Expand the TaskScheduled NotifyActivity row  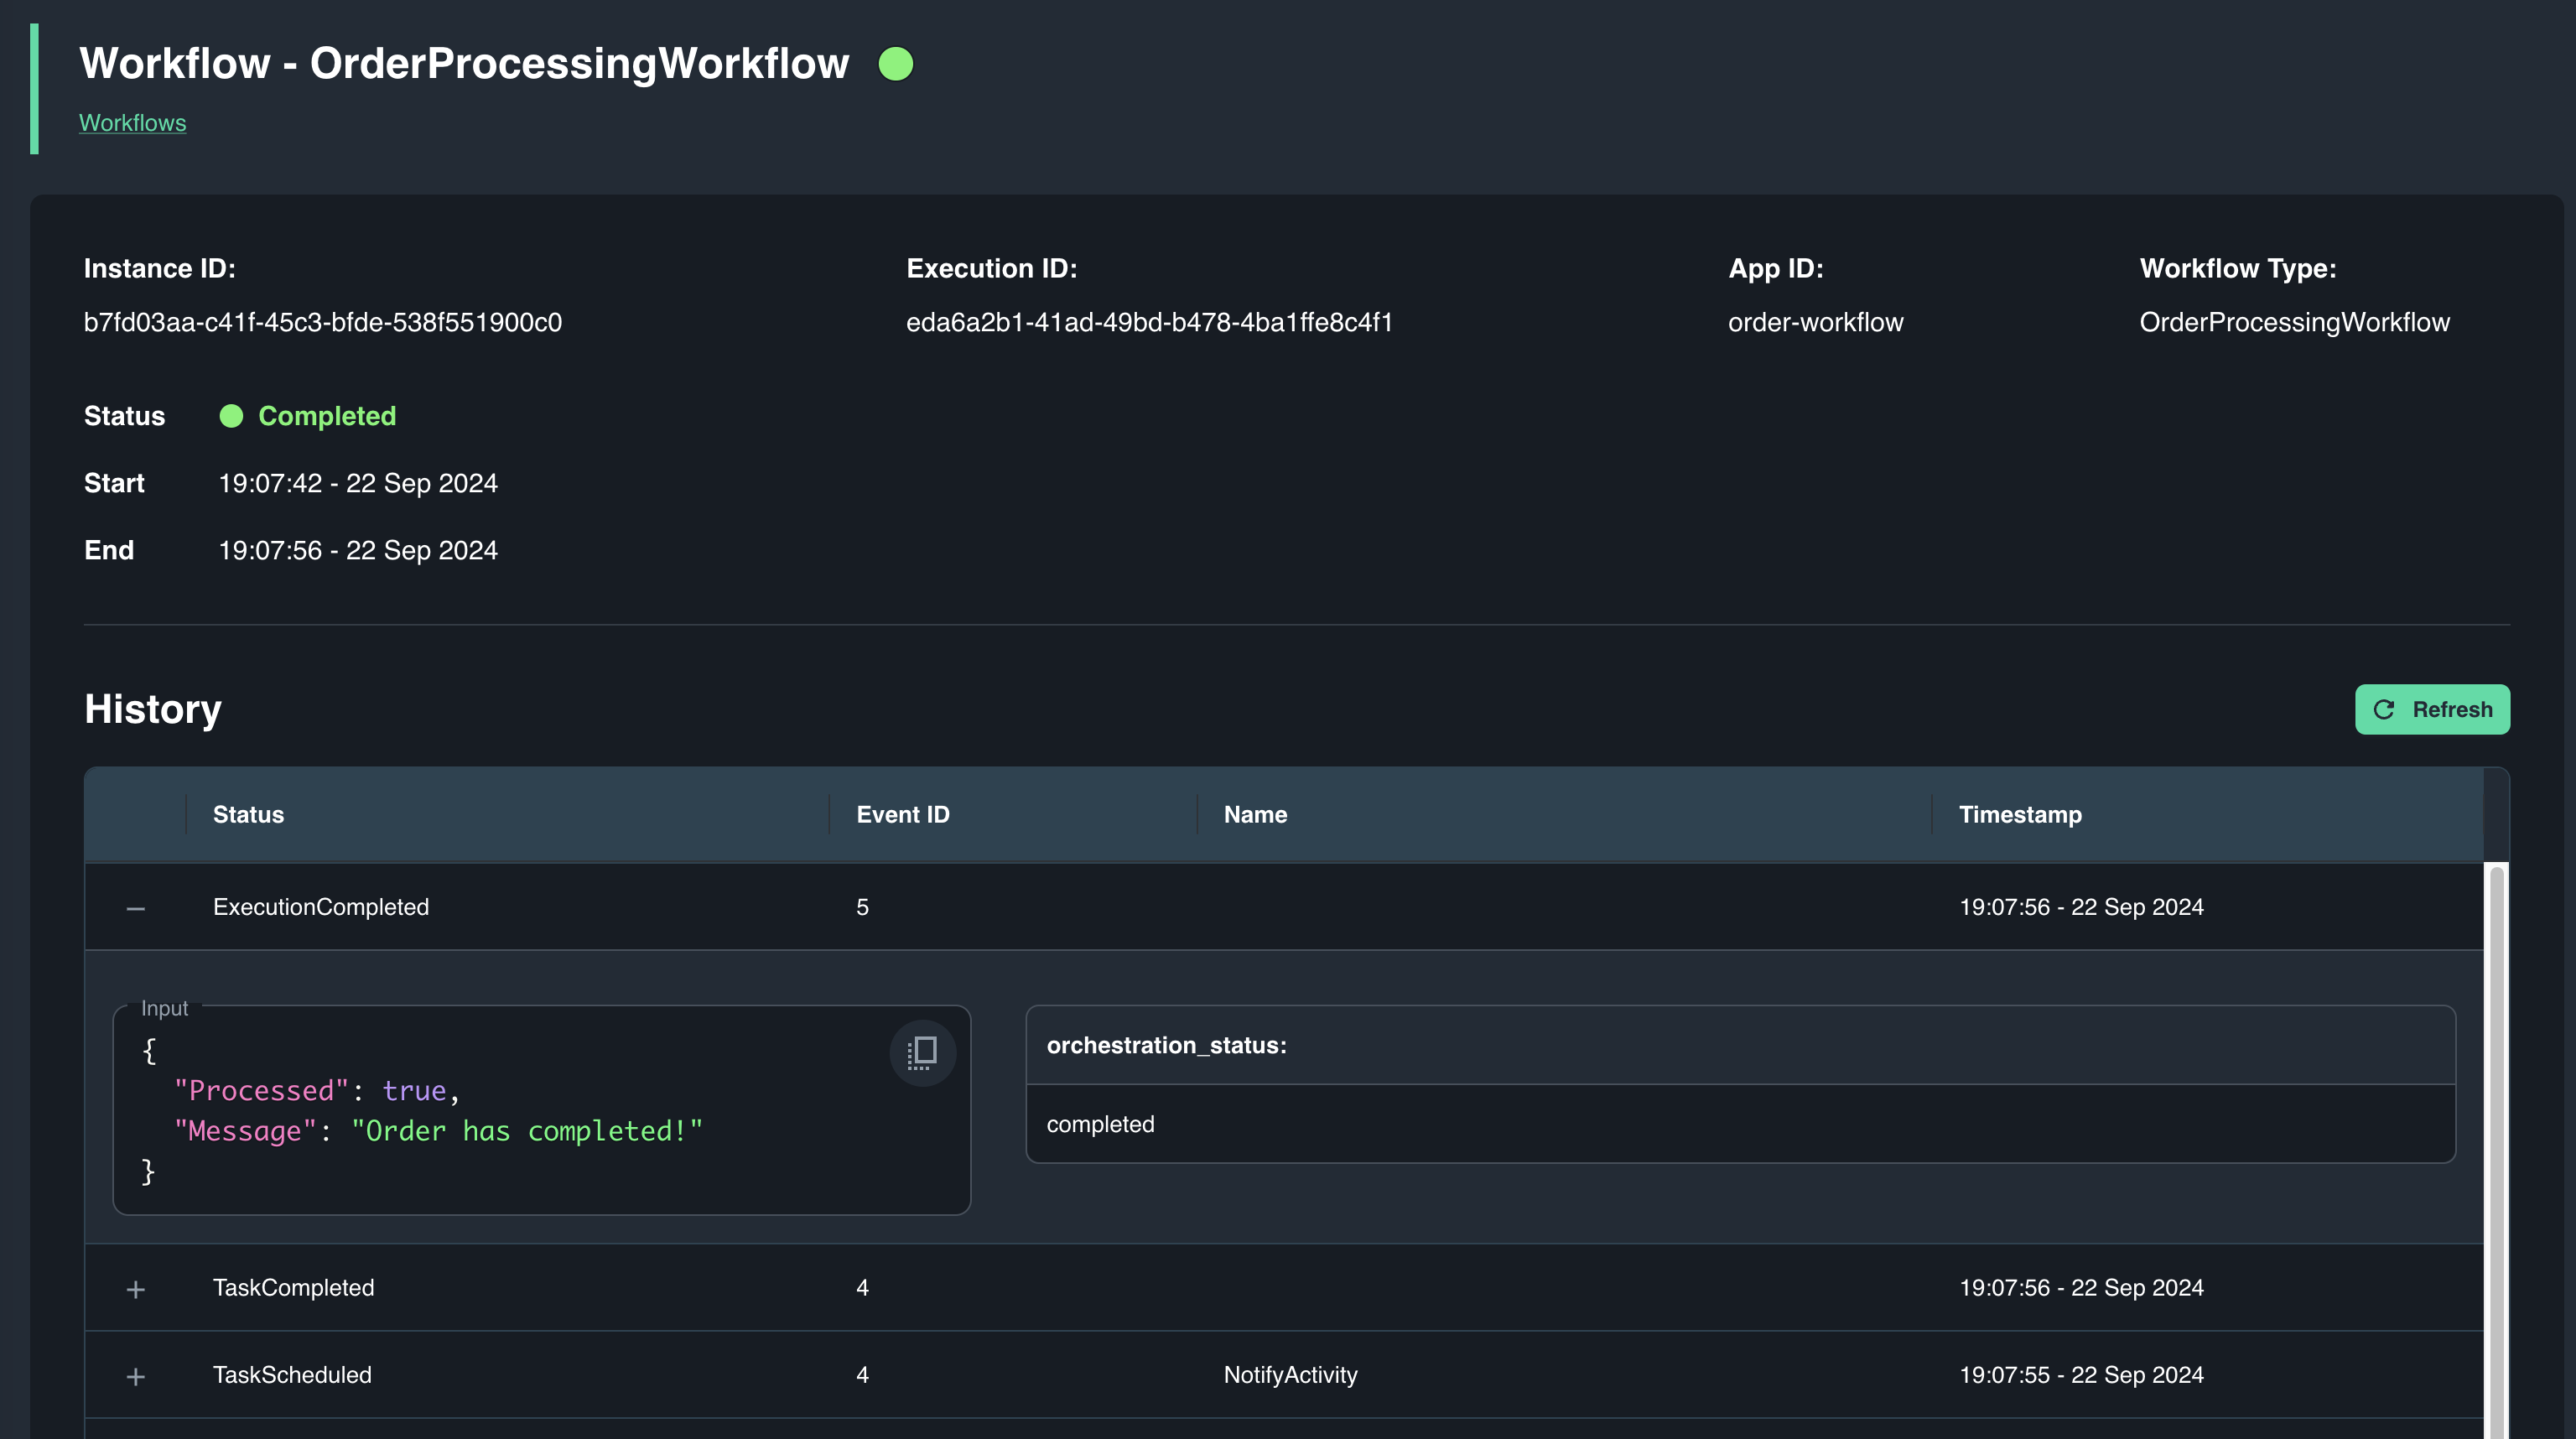tap(136, 1376)
